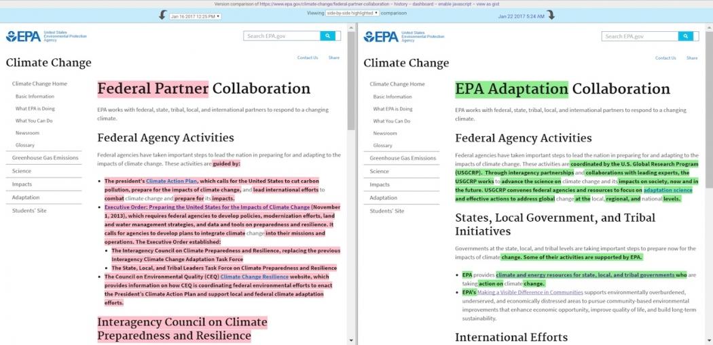Open What EPA is Doing in right sidebar
Image resolution: width=713 pixels, height=345 pixels.
coord(393,109)
